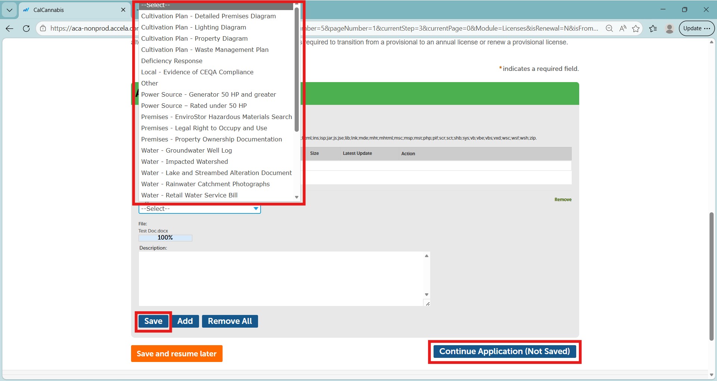
Task: Select Premises - Legal Right to Occupy and Use
Action: [x=217, y=128]
